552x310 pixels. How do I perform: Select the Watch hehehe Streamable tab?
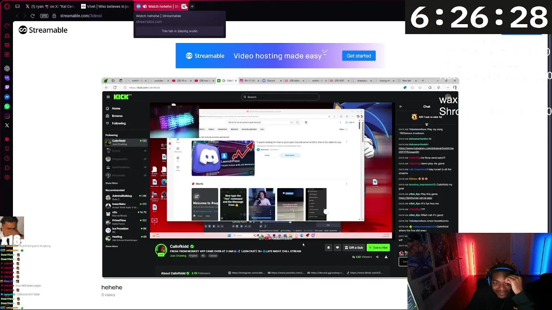(x=160, y=6)
